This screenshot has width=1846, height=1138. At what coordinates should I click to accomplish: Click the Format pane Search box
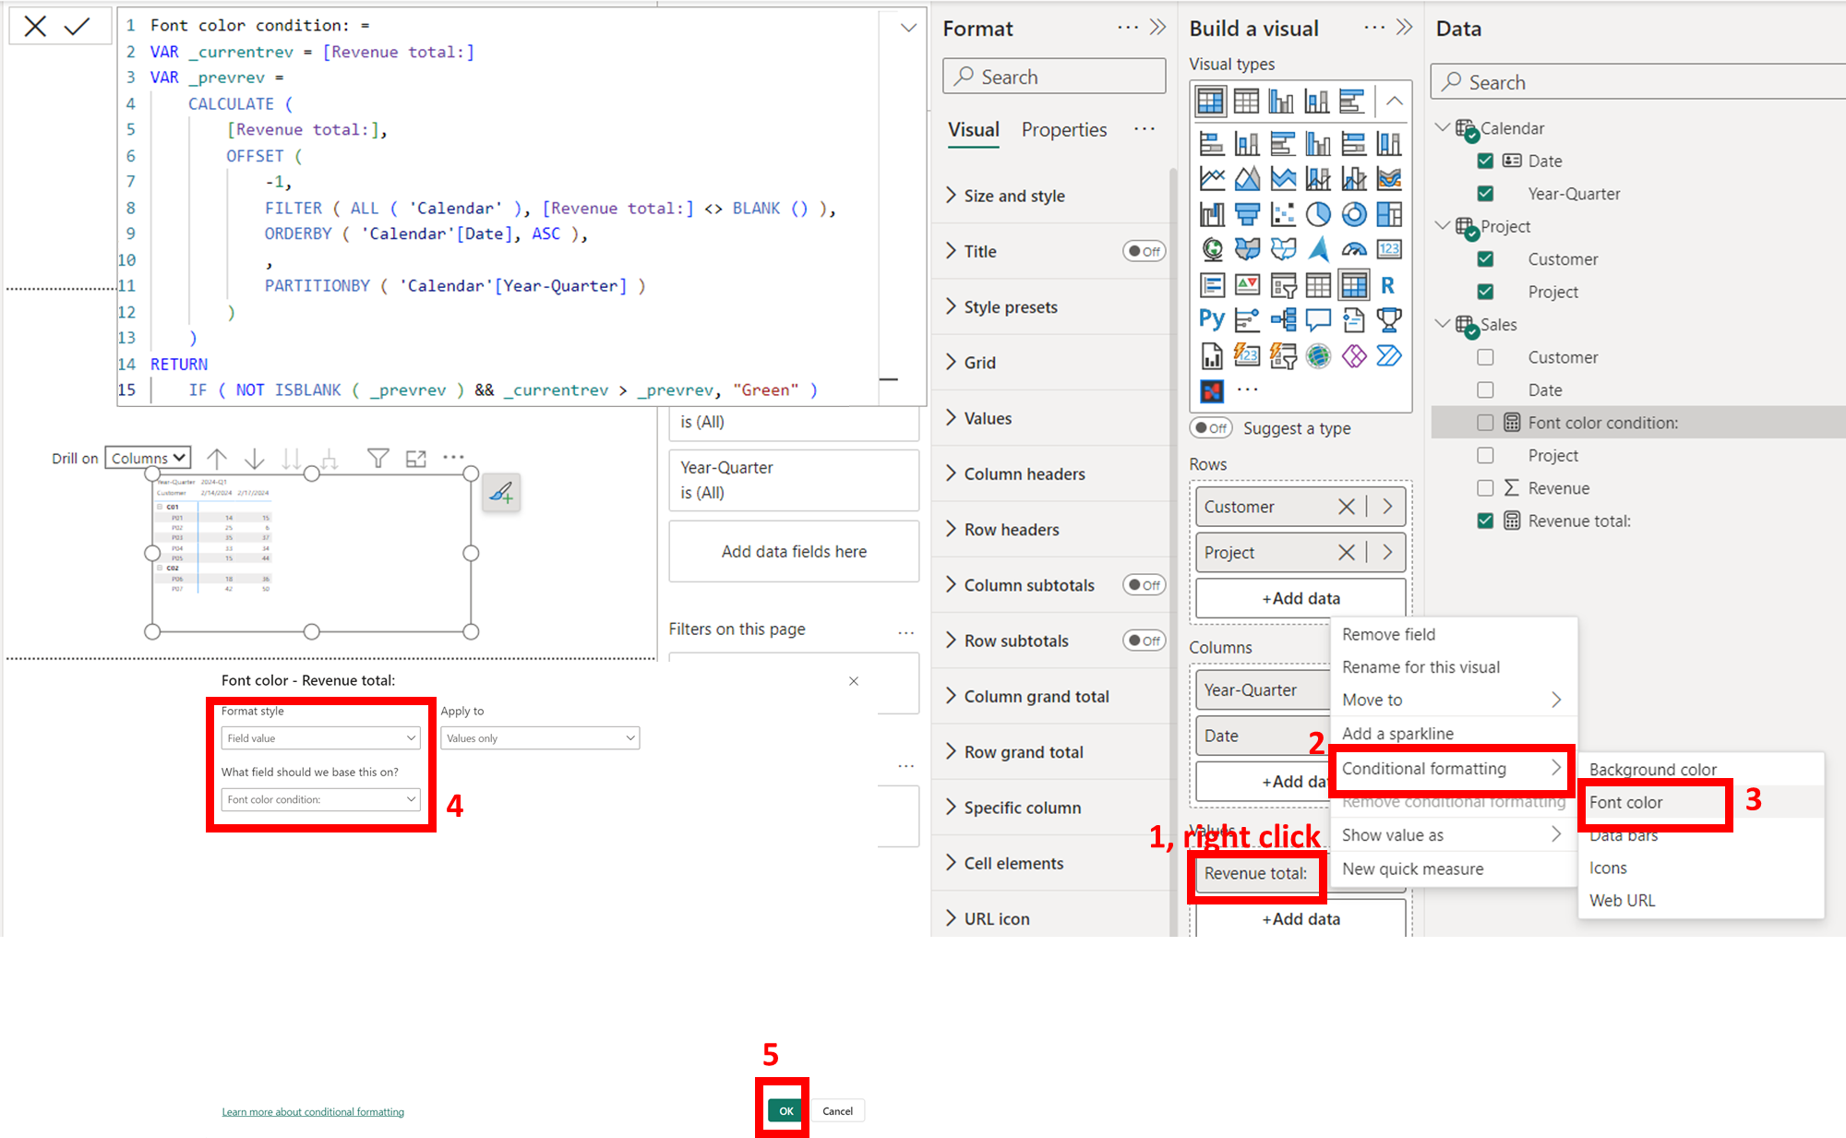point(1054,77)
